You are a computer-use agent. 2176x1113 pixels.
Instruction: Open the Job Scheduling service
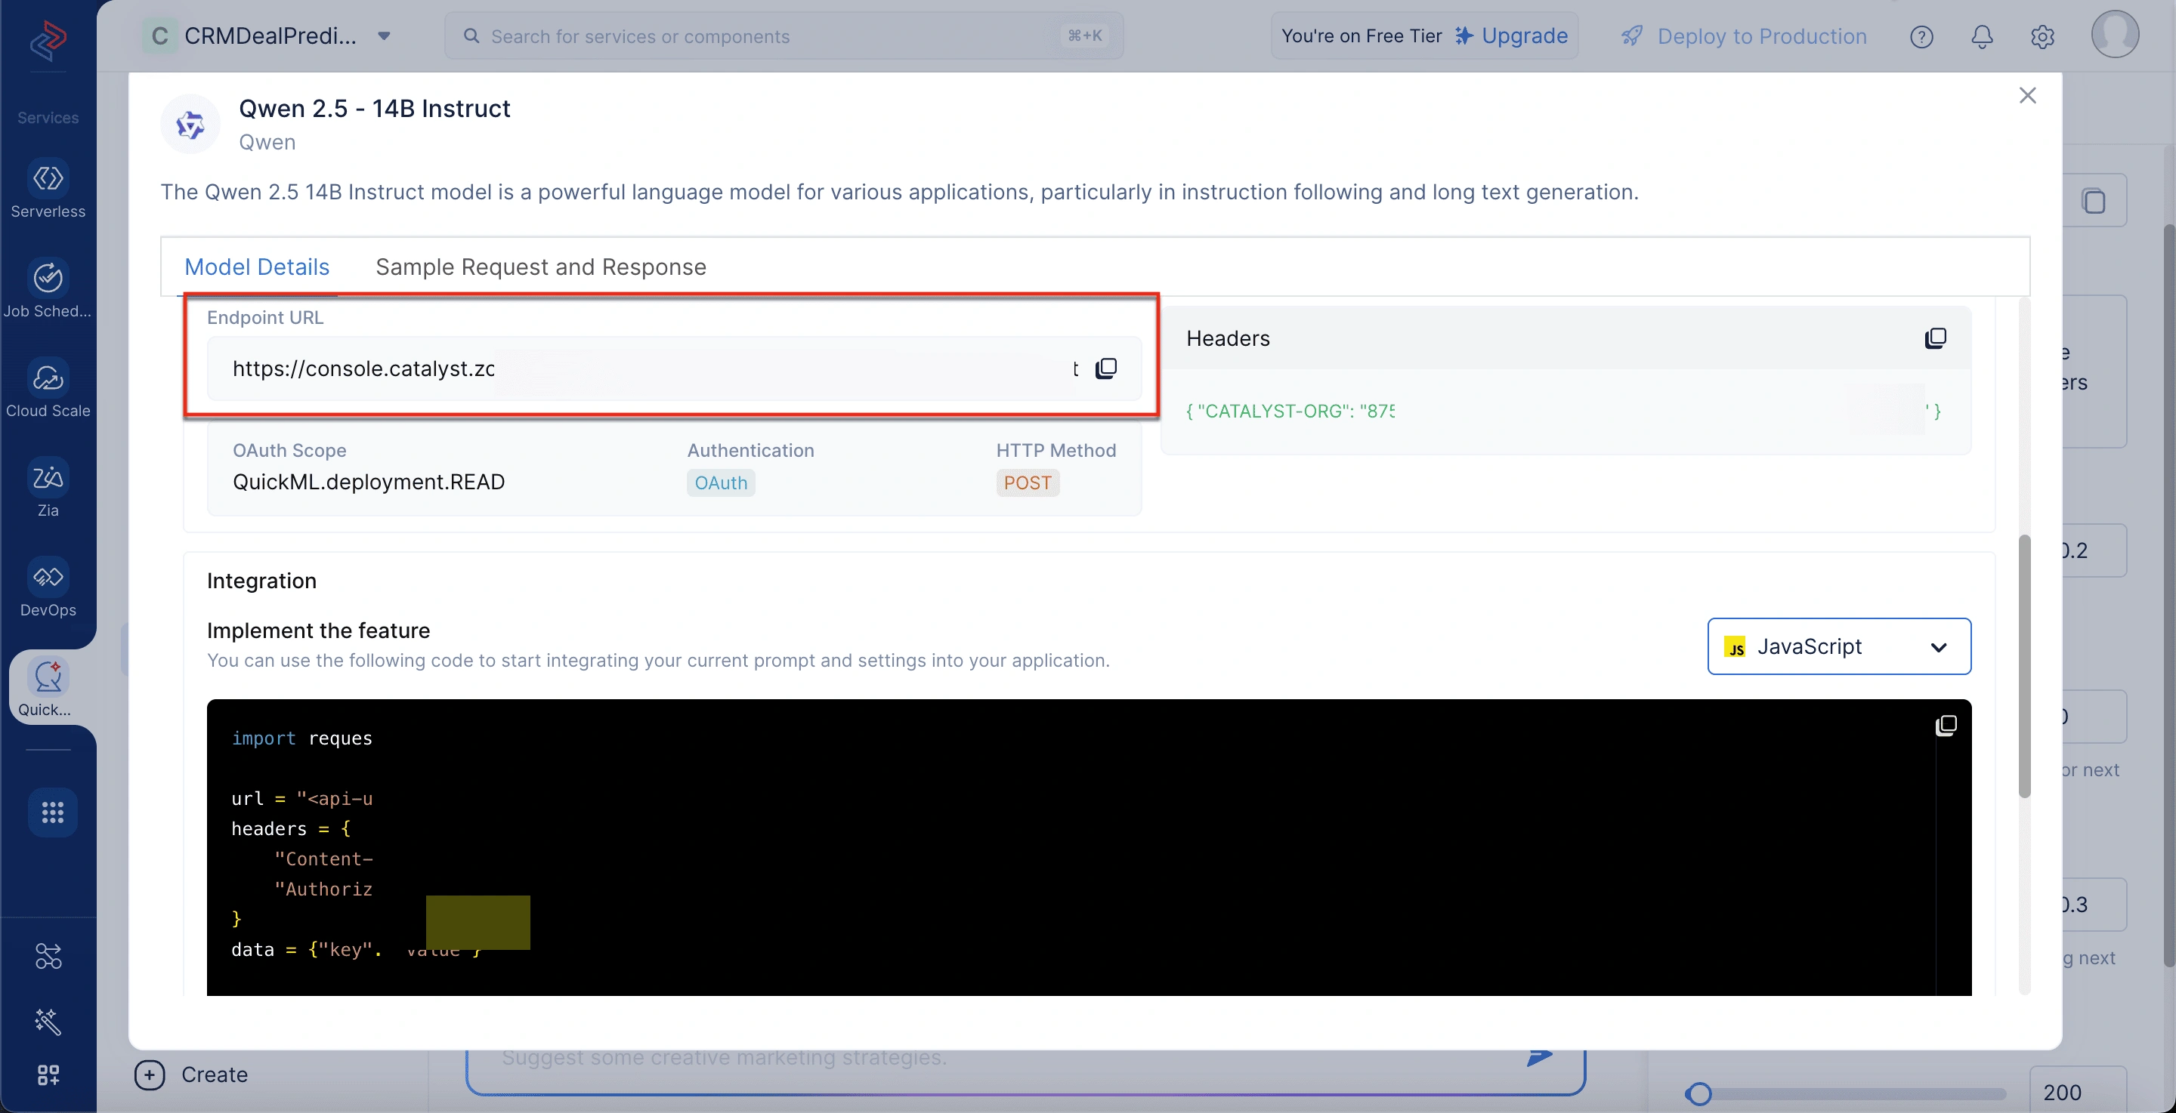coord(48,288)
